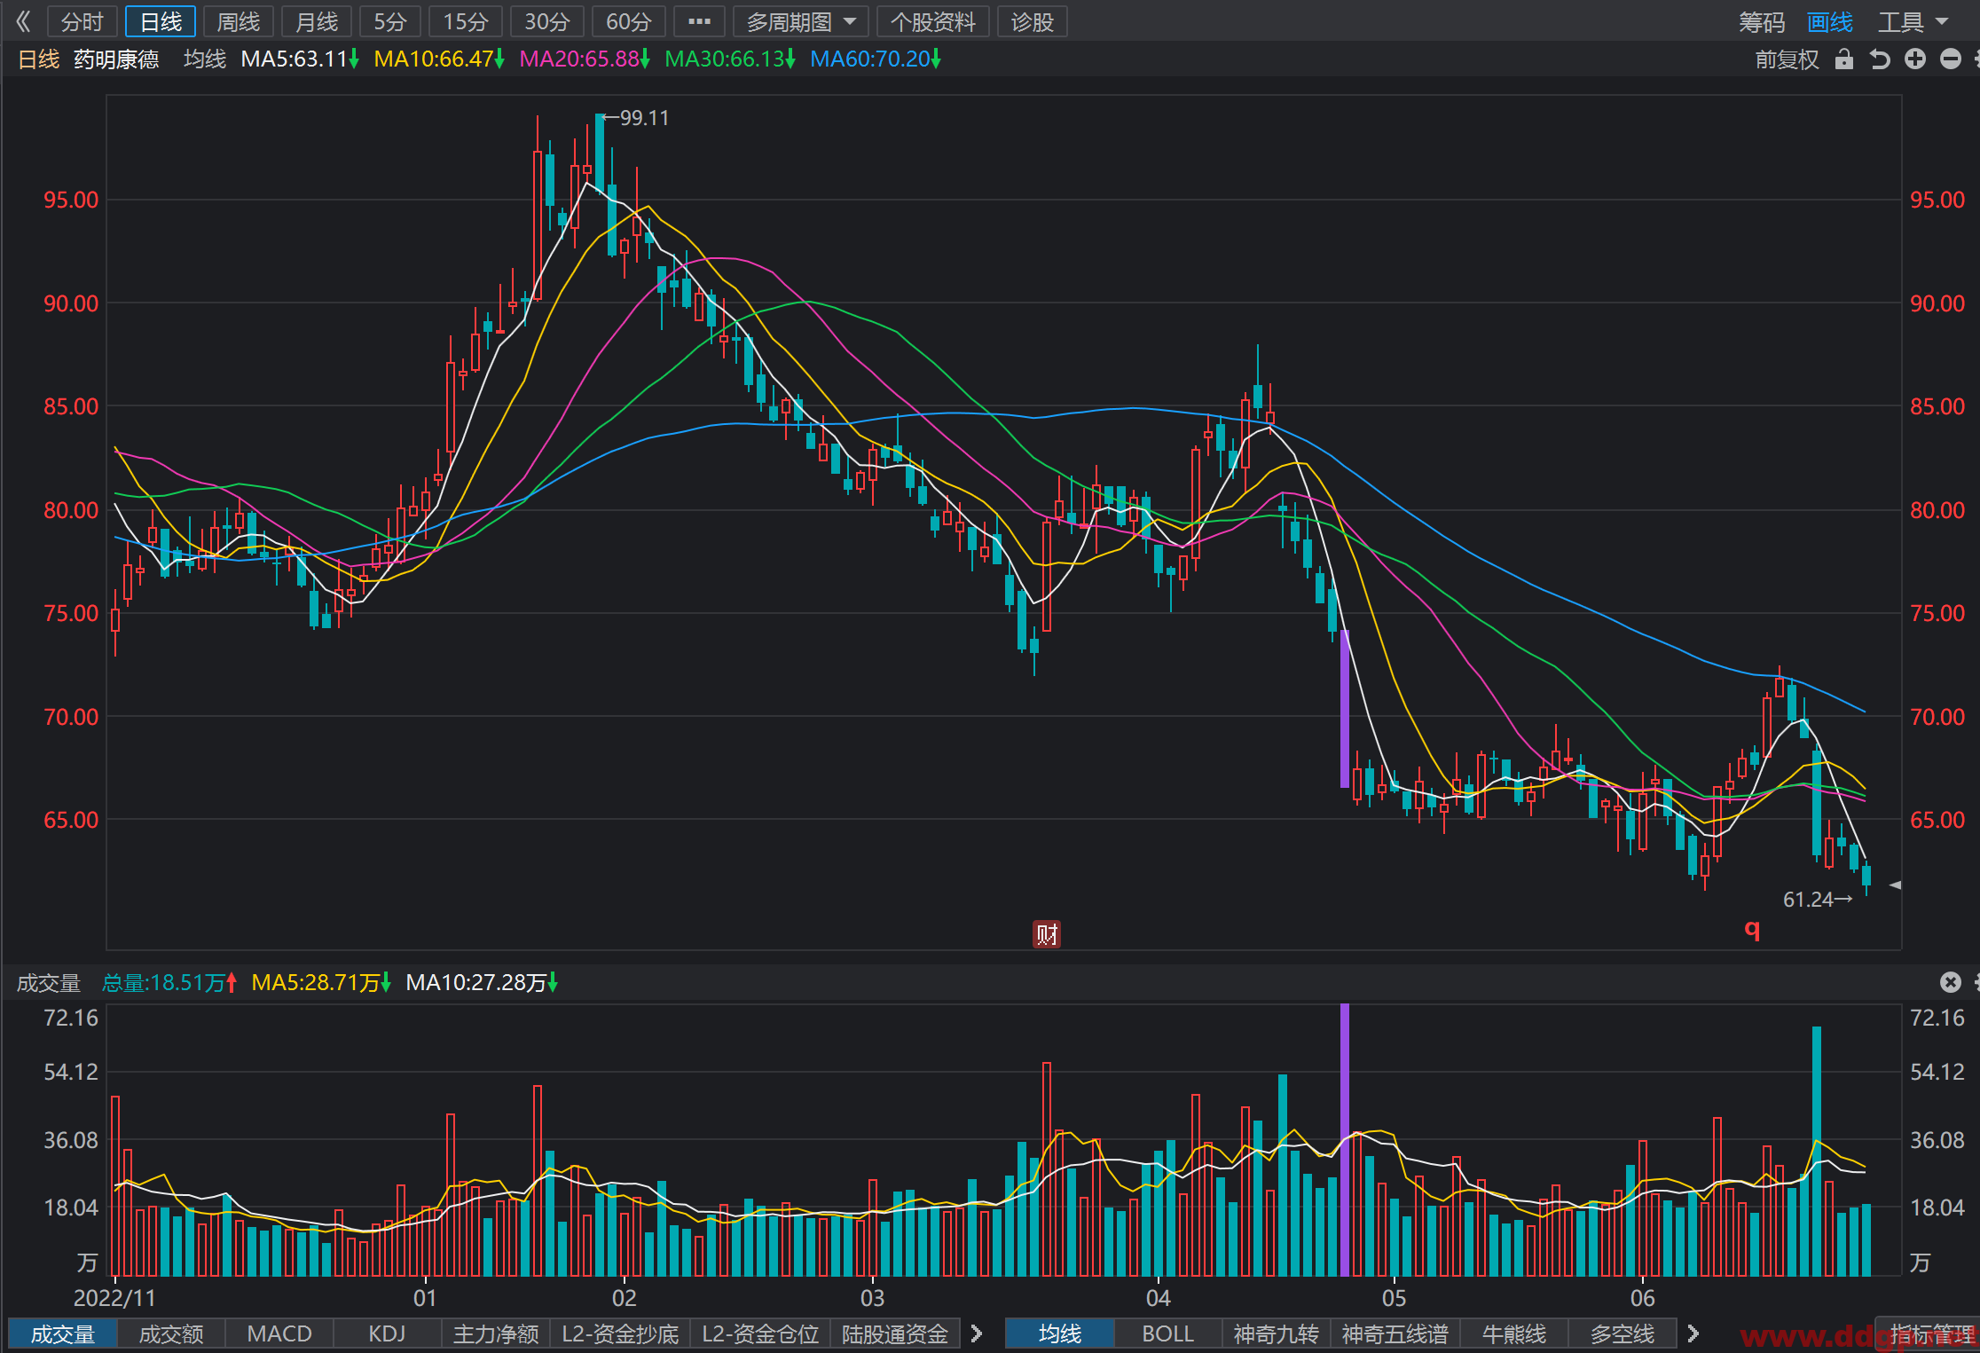Select the MACD indicator tab
1980x1353 pixels.
point(279,1333)
